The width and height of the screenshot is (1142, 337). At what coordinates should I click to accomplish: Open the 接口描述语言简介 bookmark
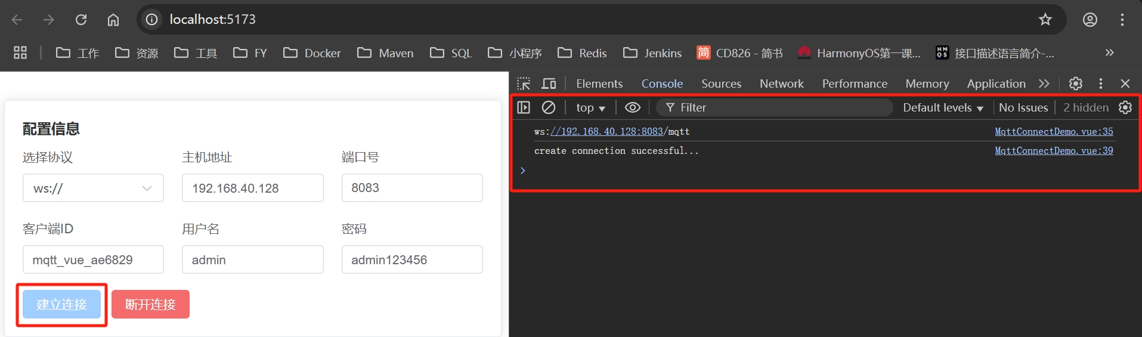click(995, 53)
